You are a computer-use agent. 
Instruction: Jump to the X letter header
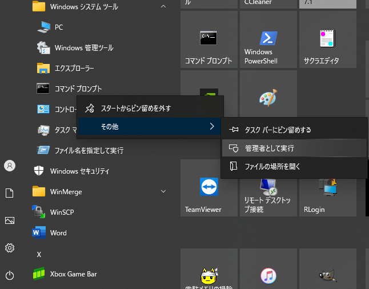click(39, 254)
